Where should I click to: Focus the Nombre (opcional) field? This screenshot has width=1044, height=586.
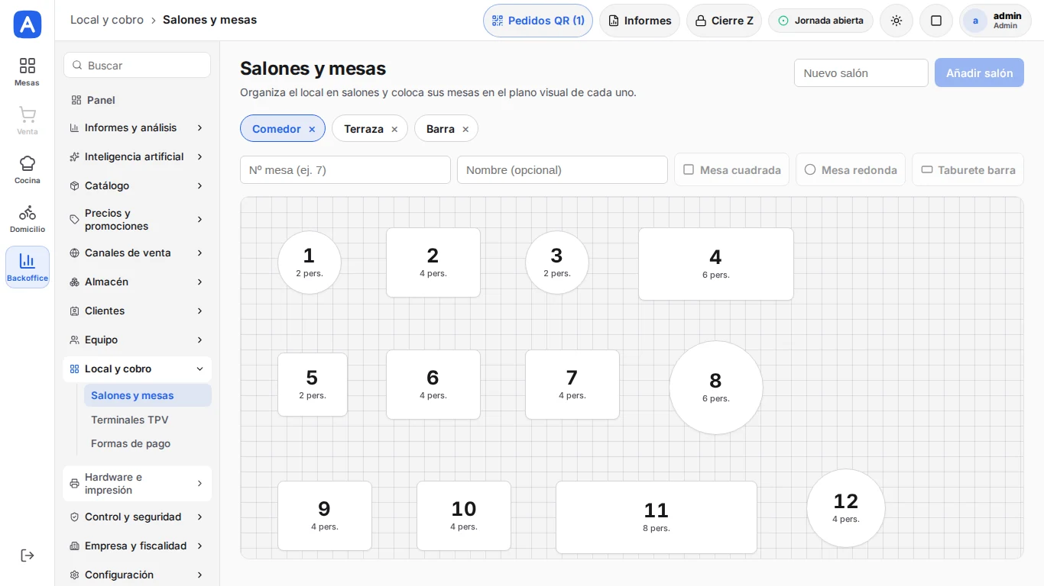click(563, 170)
